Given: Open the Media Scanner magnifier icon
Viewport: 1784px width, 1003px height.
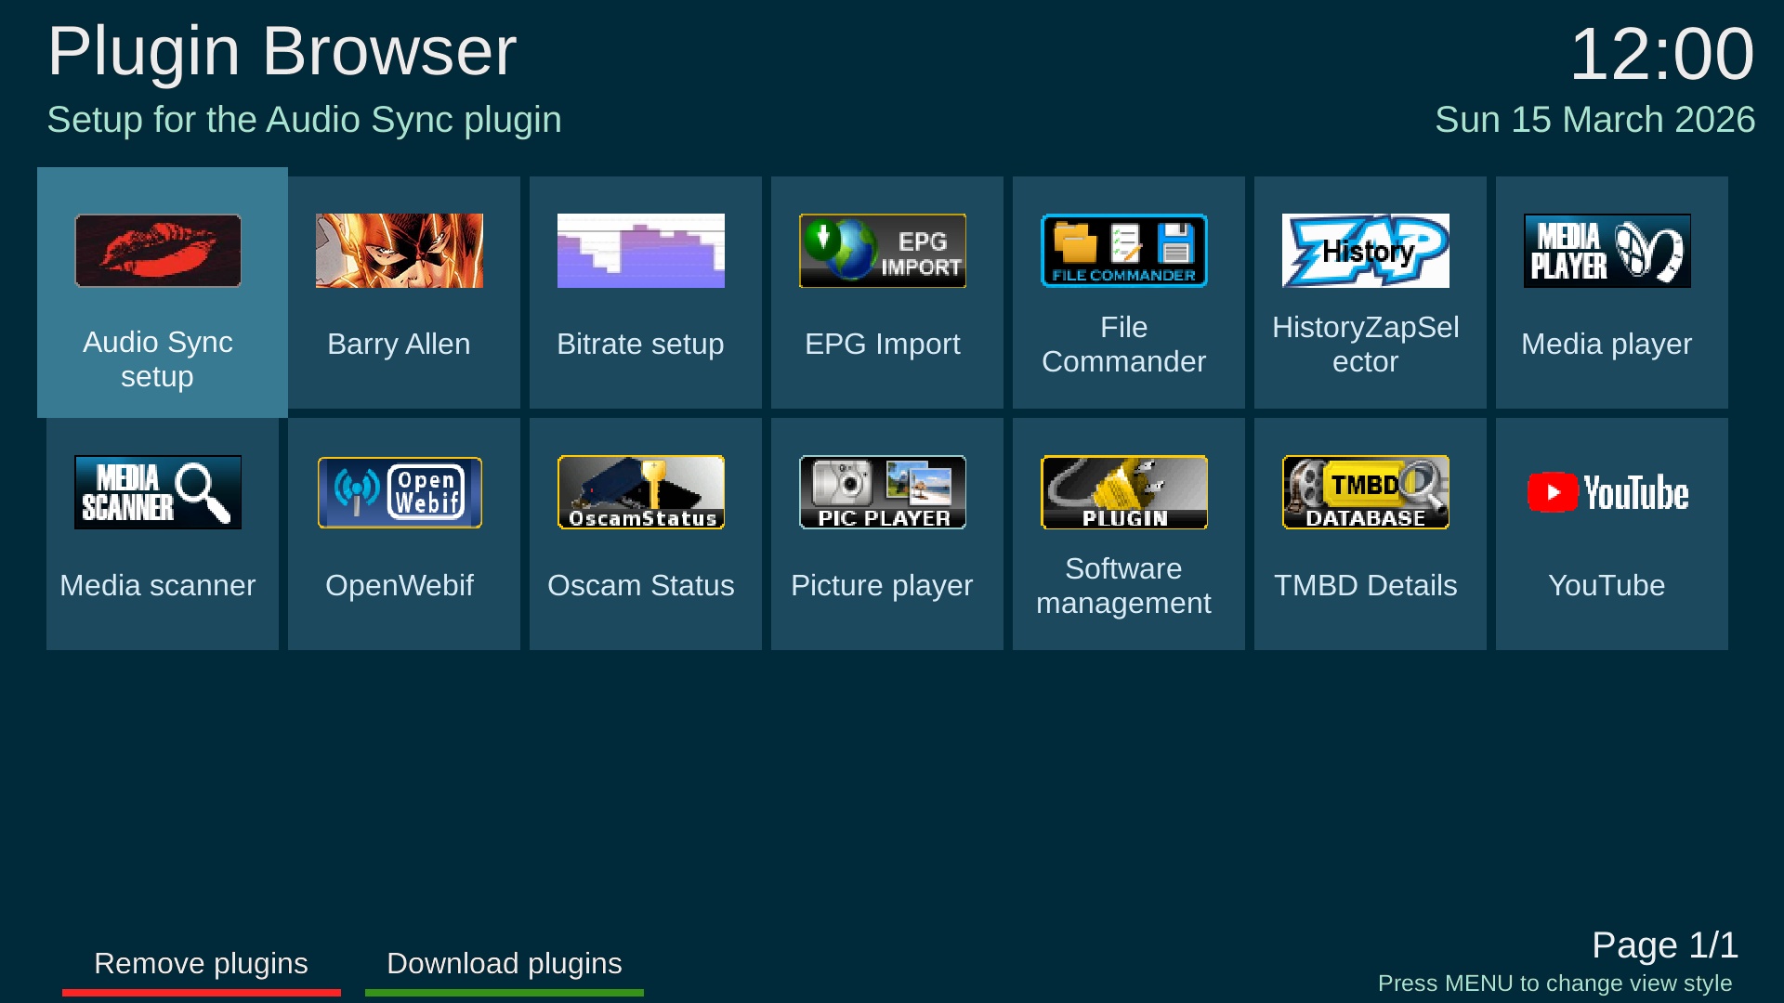Looking at the screenshot, I should tap(158, 492).
